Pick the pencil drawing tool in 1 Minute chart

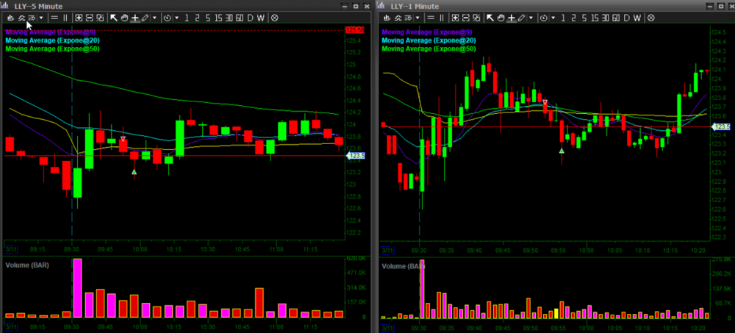click(x=521, y=17)
